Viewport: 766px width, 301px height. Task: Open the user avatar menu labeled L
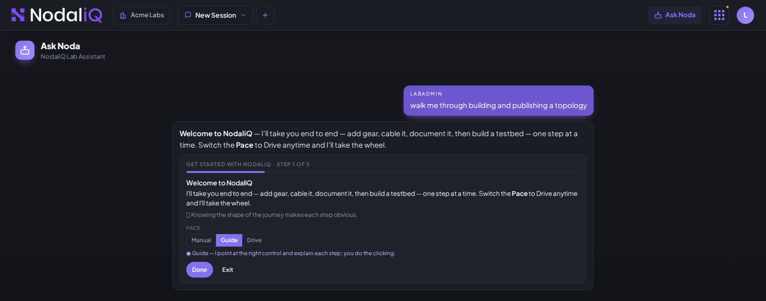click(x=745, y=15)
